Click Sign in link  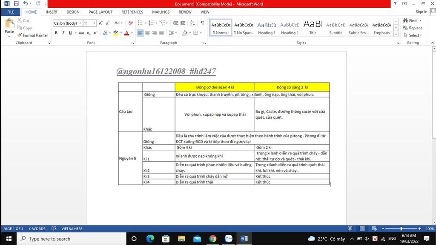[x=421, y=11]
